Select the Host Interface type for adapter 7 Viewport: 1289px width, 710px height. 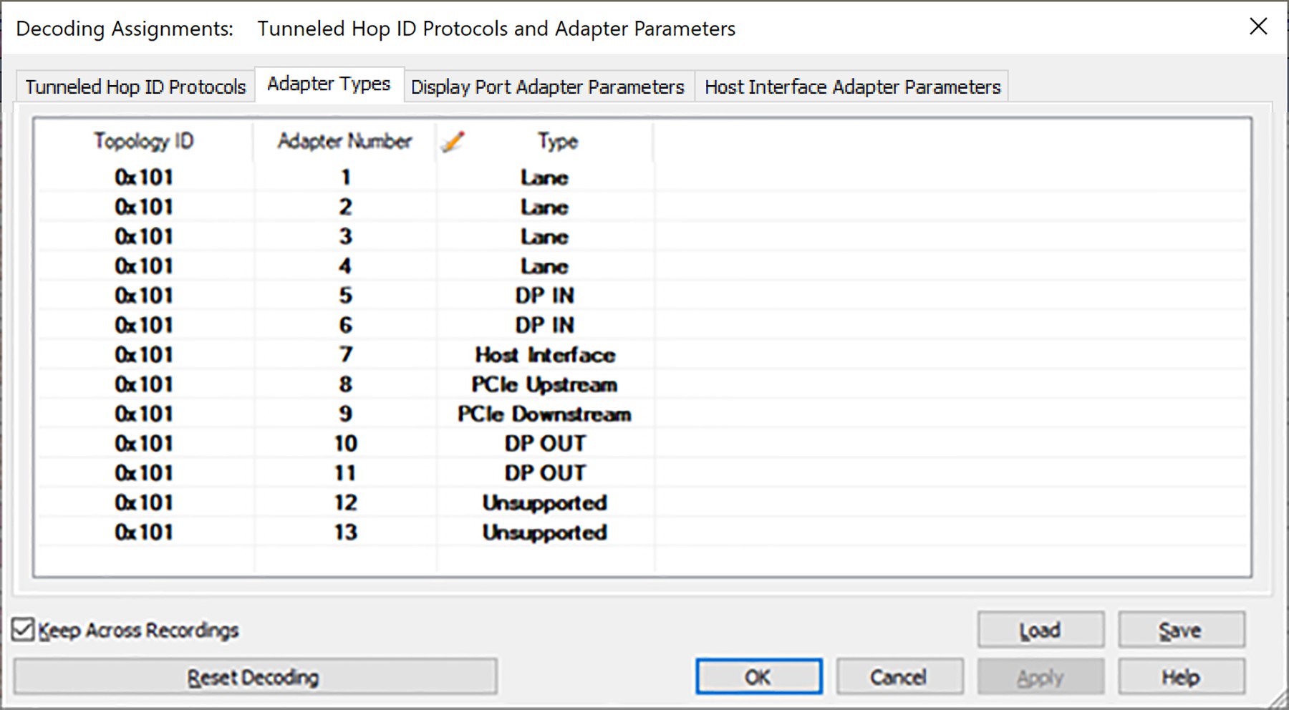(x=545, y=355)
